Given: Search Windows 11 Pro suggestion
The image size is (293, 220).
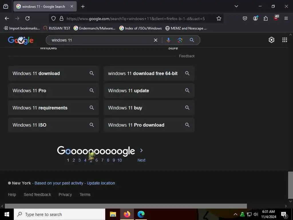Looking at the screenshot, I should click(x=54, y=91).
